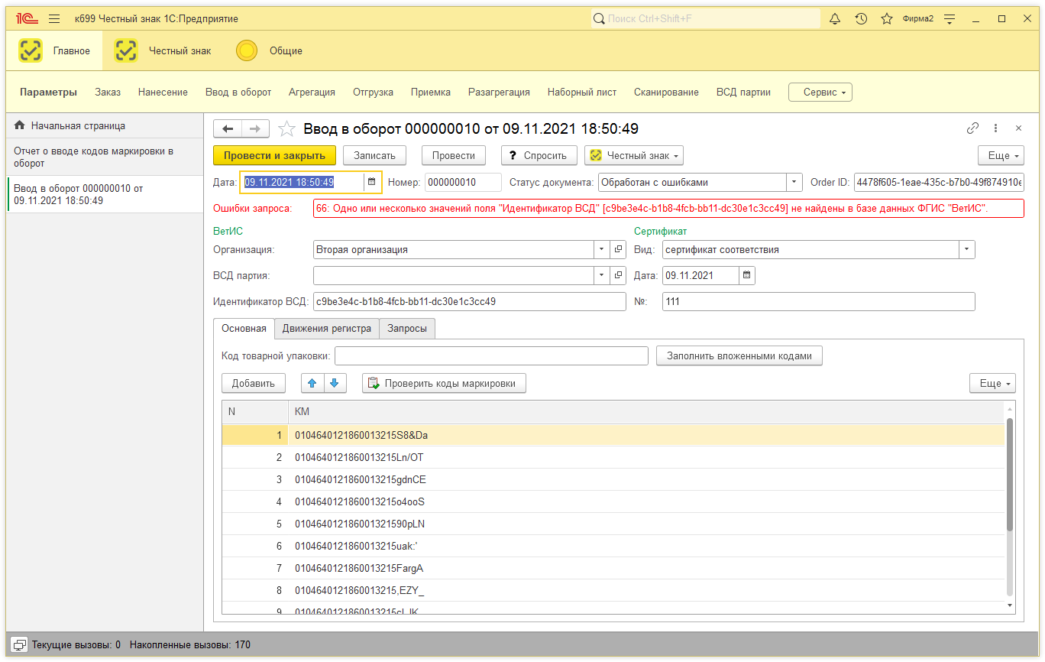1045x662 pixels.
Task: Expand Сервис dropdown
Action: click(x=820, y=92)
